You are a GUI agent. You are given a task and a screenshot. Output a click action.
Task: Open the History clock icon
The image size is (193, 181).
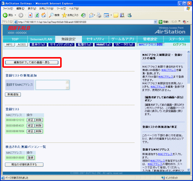coord(83,15)
